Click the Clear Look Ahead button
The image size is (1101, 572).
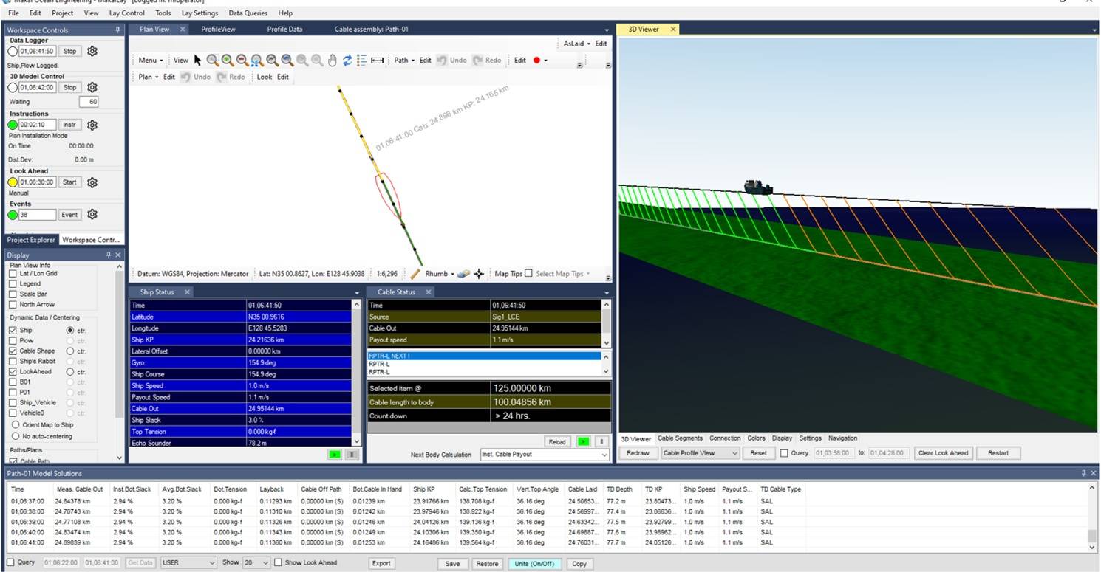(942, 453)
